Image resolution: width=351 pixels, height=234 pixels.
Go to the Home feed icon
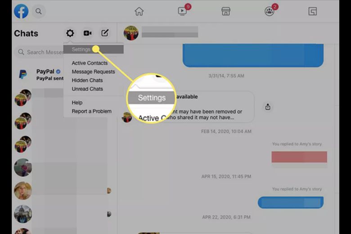click(x=139, y=11)
